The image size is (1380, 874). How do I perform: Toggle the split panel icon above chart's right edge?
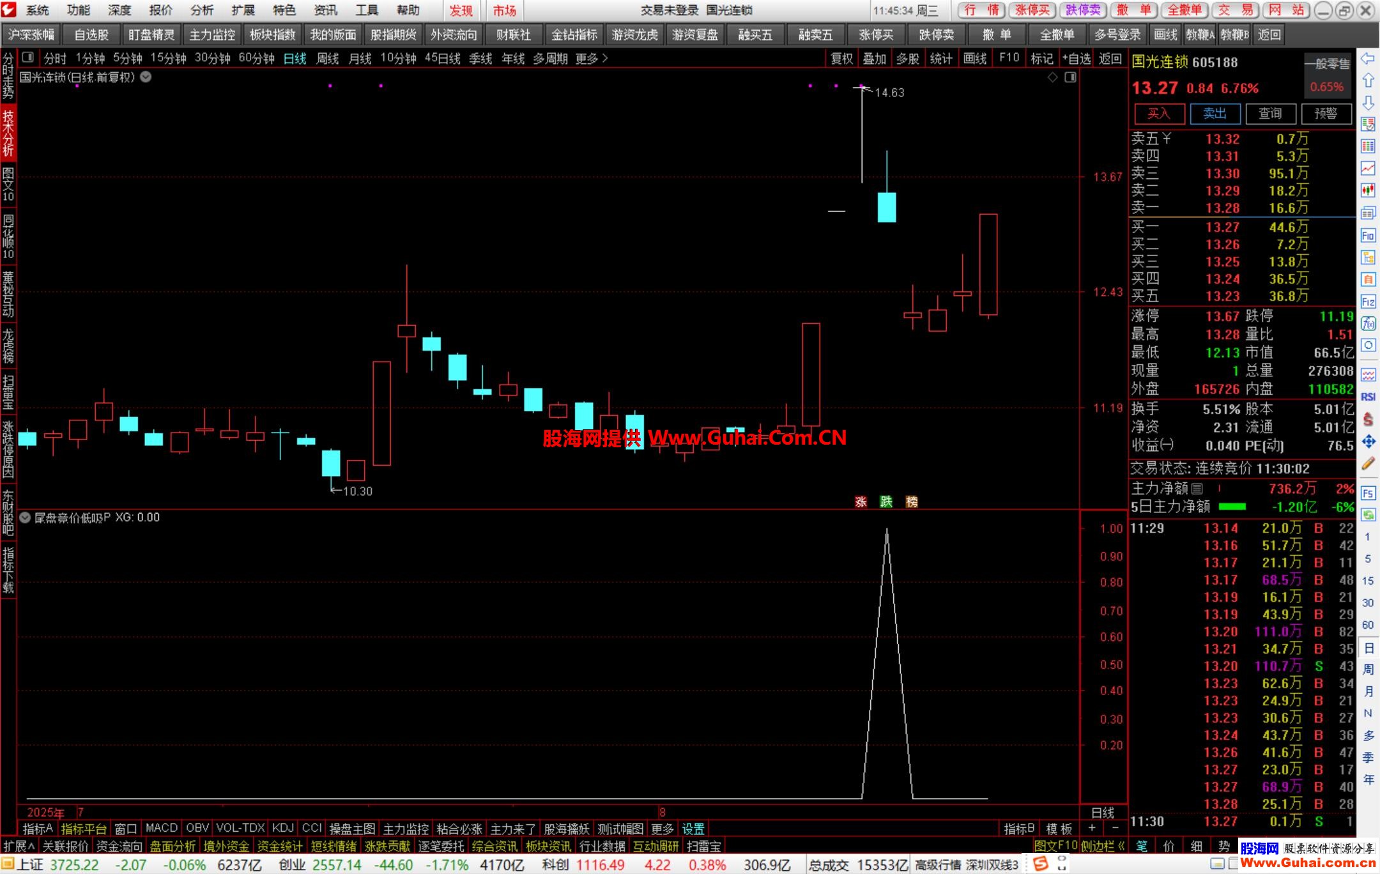coord(1071,77)
